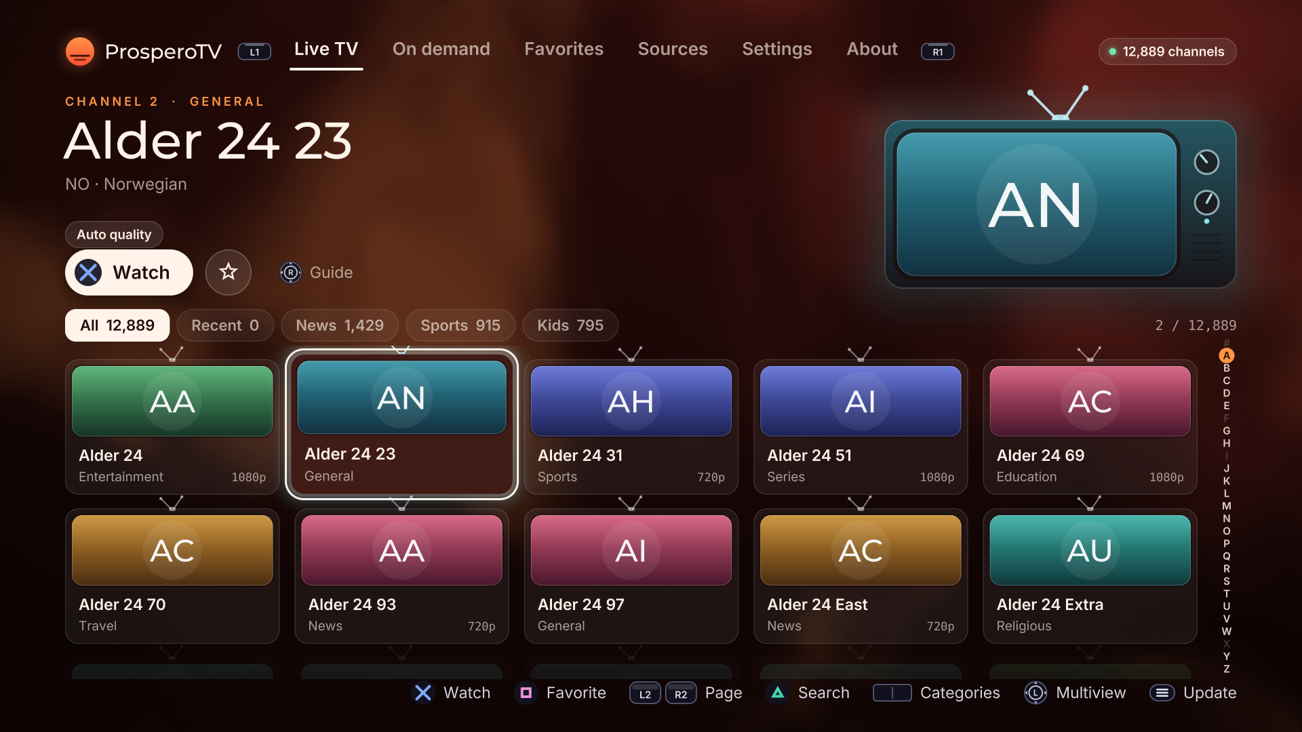Viewport: 1302px width, 732px height.
Task: Select the Alder 24 Entertainment channel card
Action: (x=172, y=427)
